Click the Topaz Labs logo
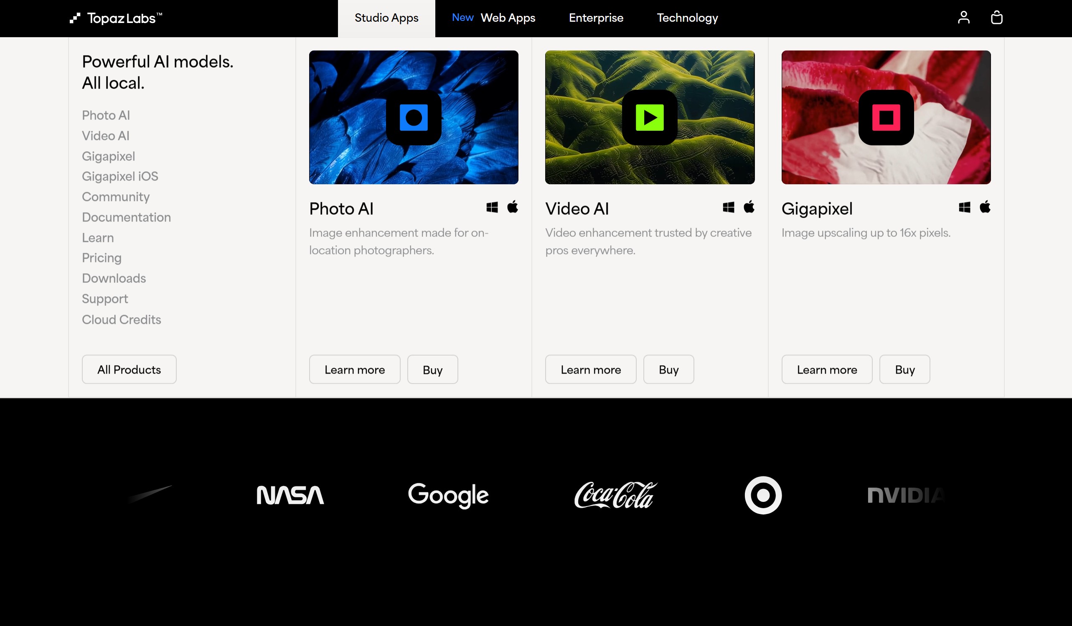The width and height of the screenshot is (1072, 626). [116, 18]
